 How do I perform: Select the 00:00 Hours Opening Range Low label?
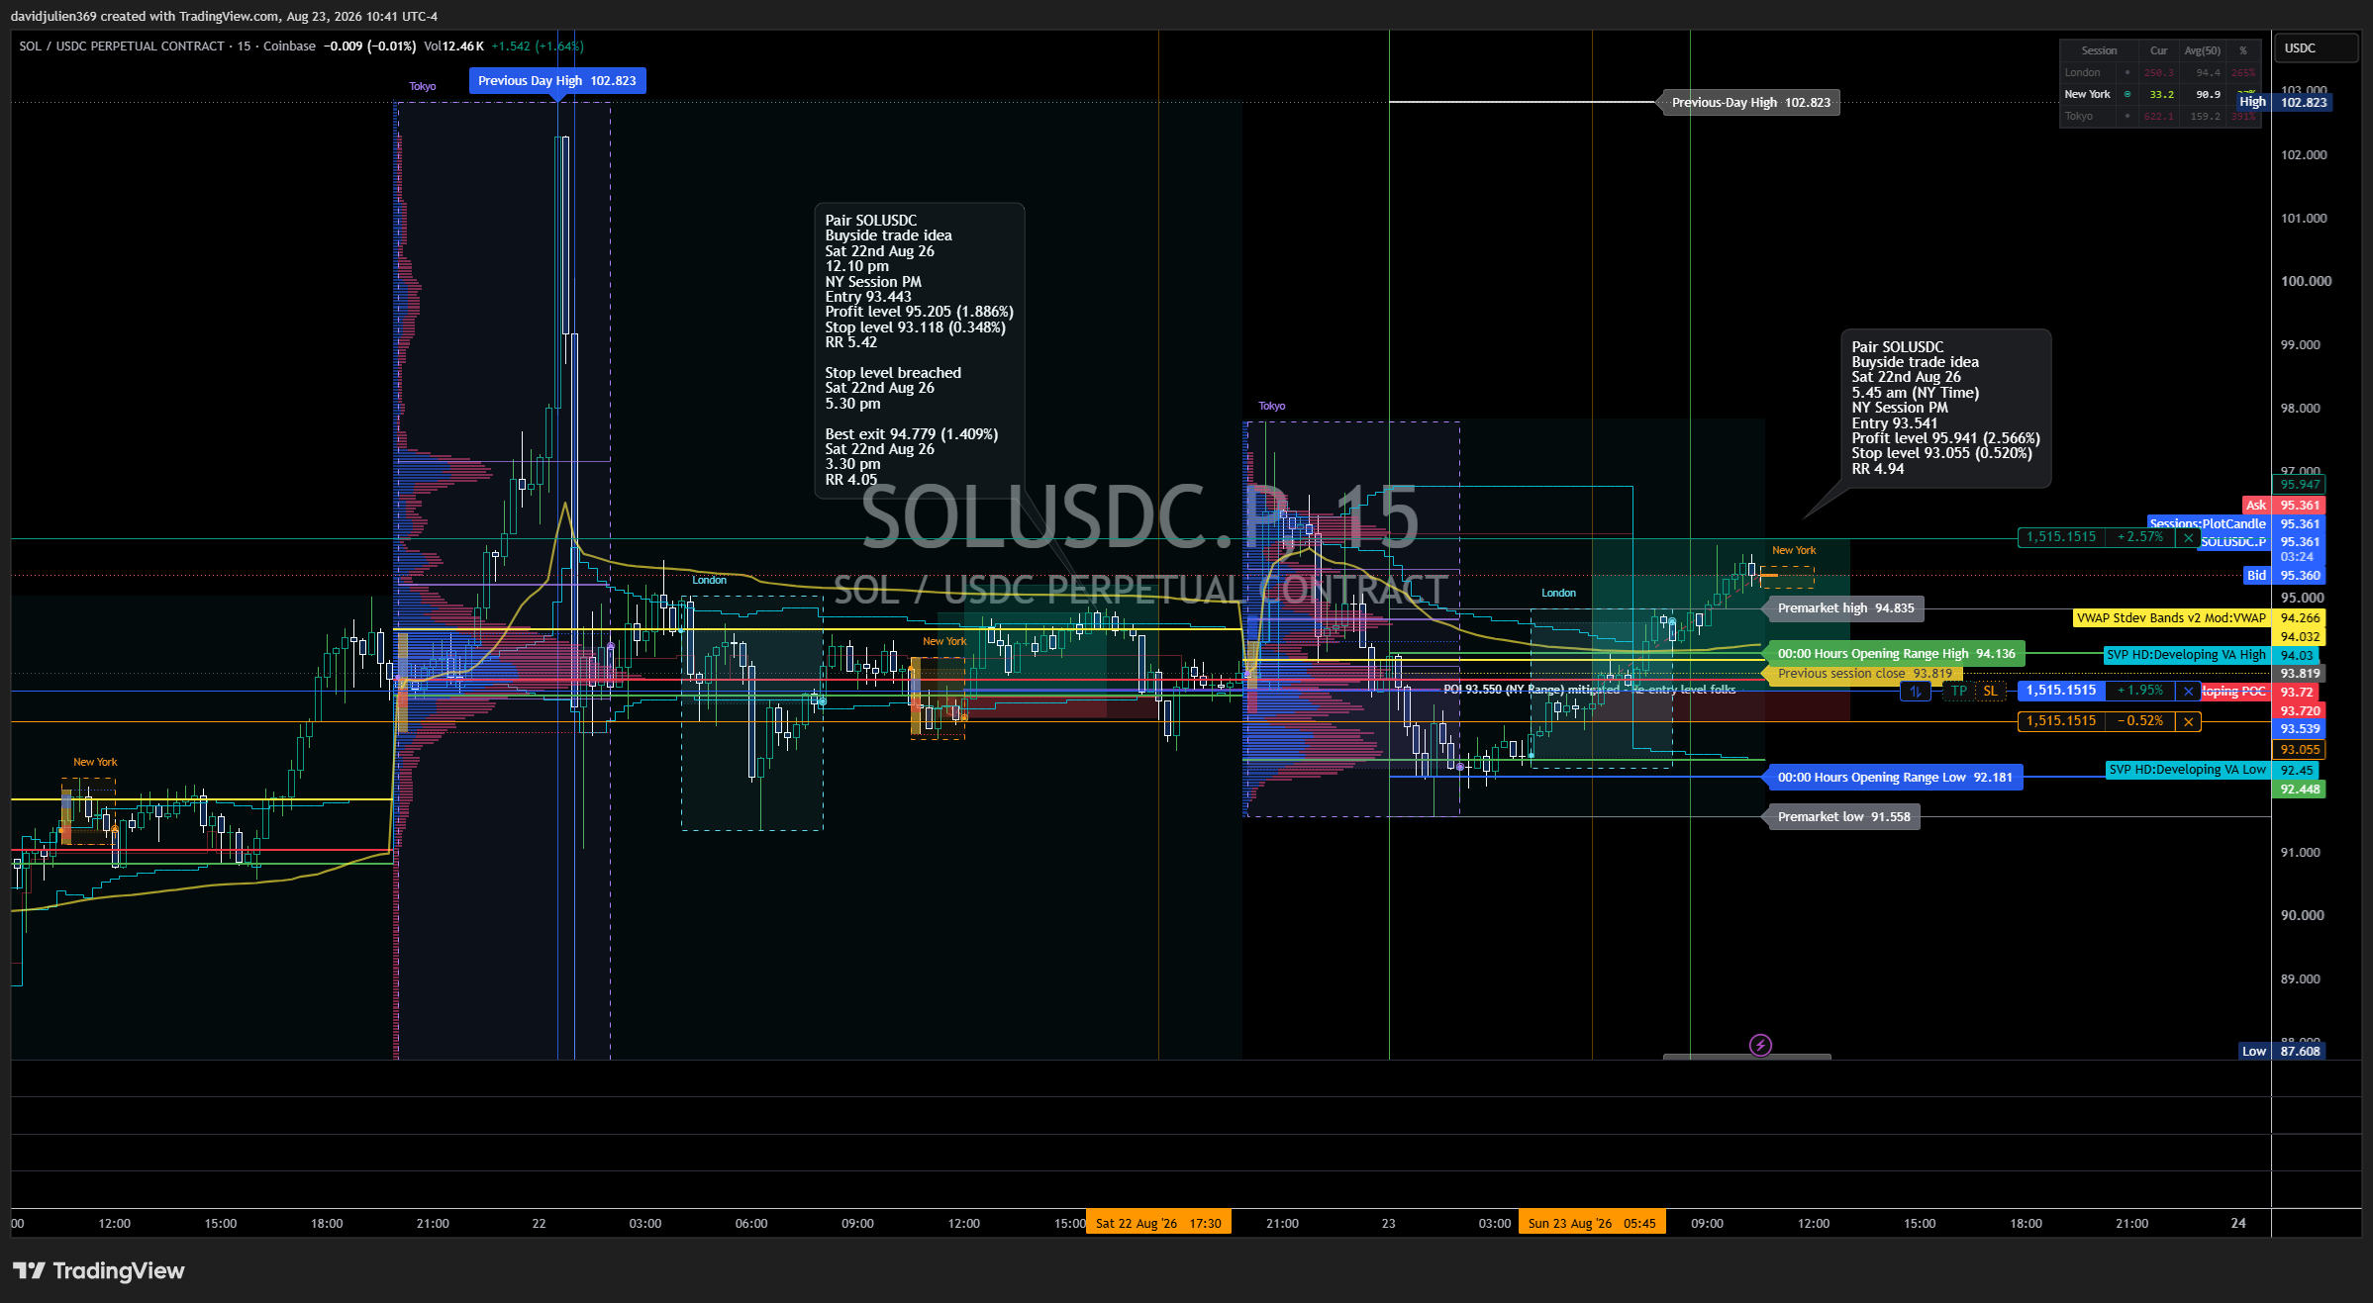(x=1895, y=778)
